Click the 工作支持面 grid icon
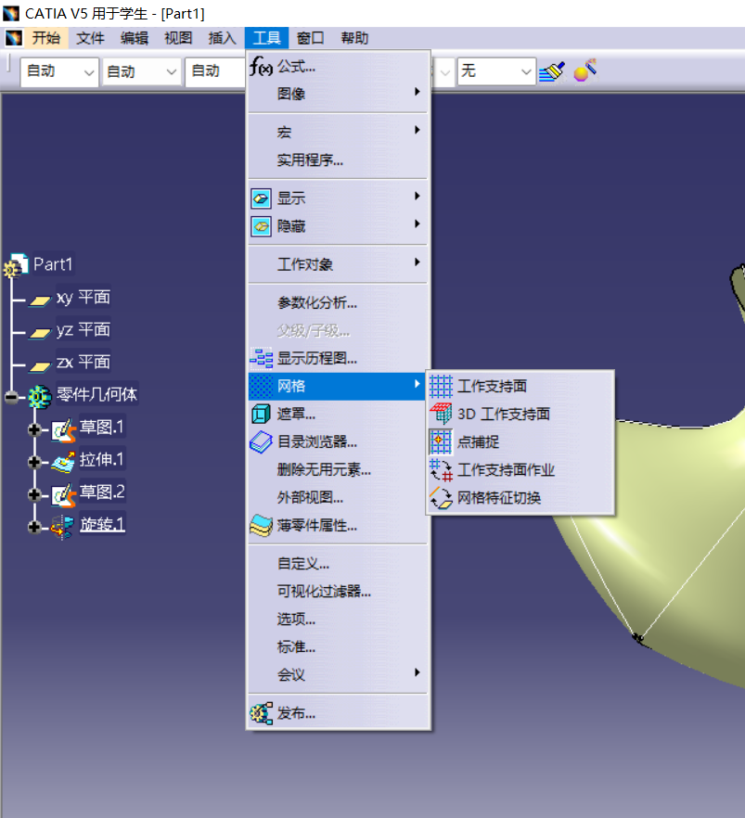The height and width of the screenshot is (818, 745). click(441, 387)
